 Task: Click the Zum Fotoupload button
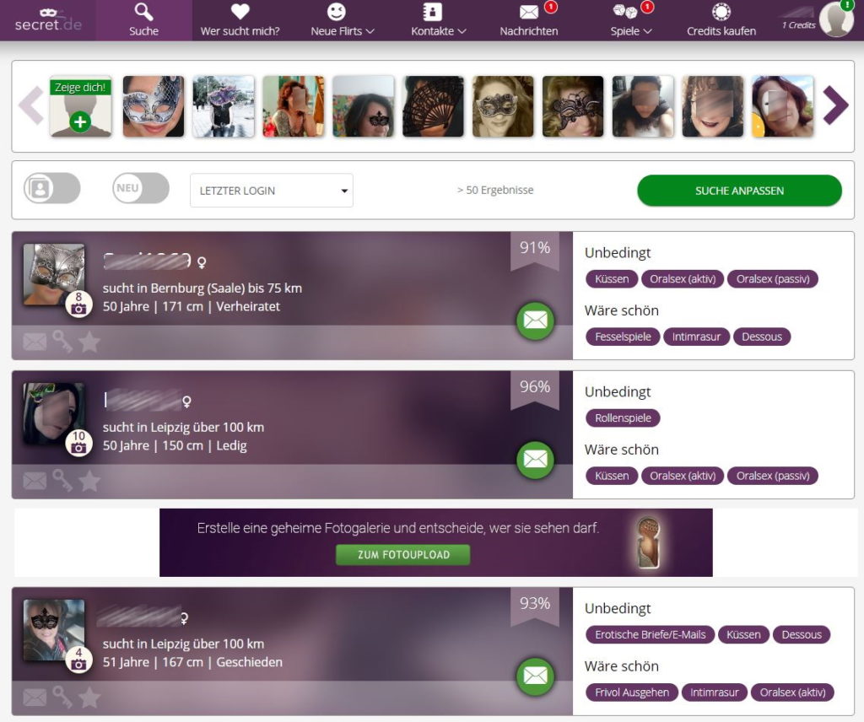[x=403, y=555]
